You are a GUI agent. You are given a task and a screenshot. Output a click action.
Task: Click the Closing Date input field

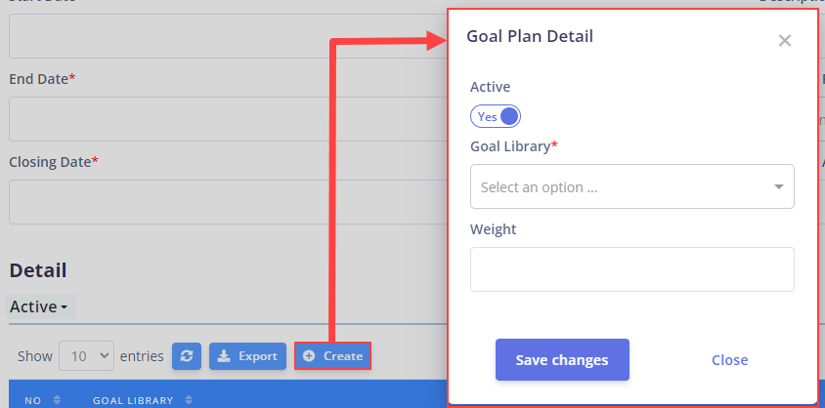point(228,202)
